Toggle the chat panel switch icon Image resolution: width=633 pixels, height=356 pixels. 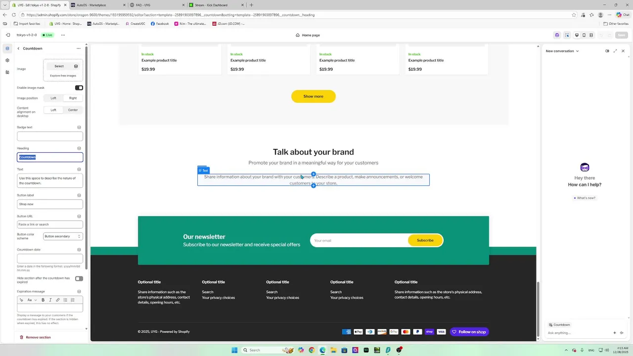point(607,51)
